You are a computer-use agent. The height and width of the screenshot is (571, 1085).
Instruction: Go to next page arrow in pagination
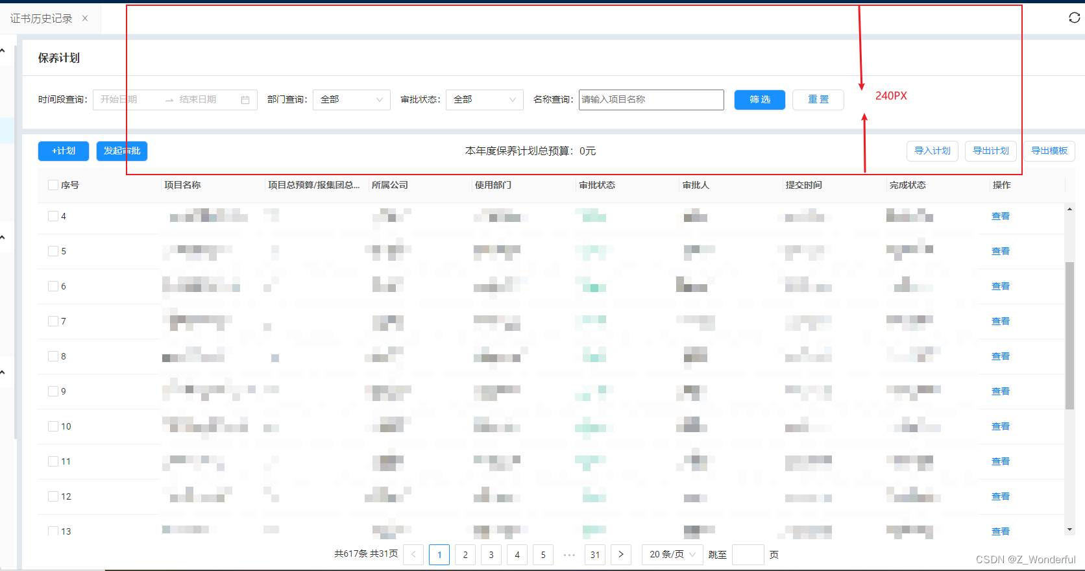point(621,555)
